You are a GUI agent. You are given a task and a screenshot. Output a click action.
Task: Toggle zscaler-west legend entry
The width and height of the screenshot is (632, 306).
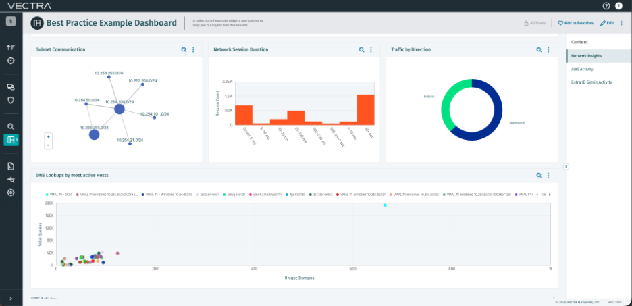[207, 195]
